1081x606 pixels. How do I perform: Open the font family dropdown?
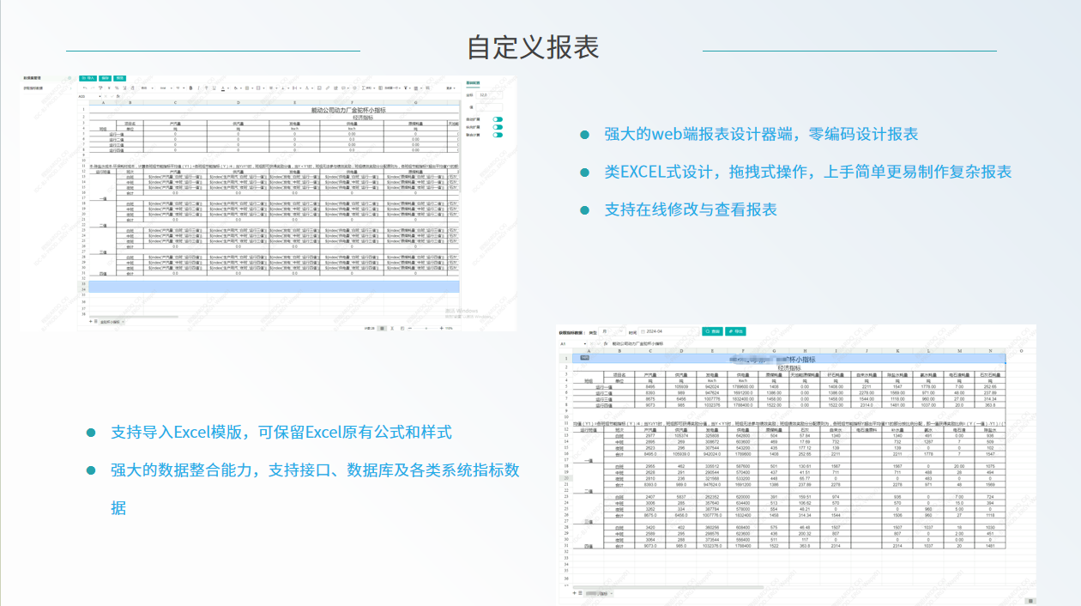pyautogui.click(x=163, y=88)
